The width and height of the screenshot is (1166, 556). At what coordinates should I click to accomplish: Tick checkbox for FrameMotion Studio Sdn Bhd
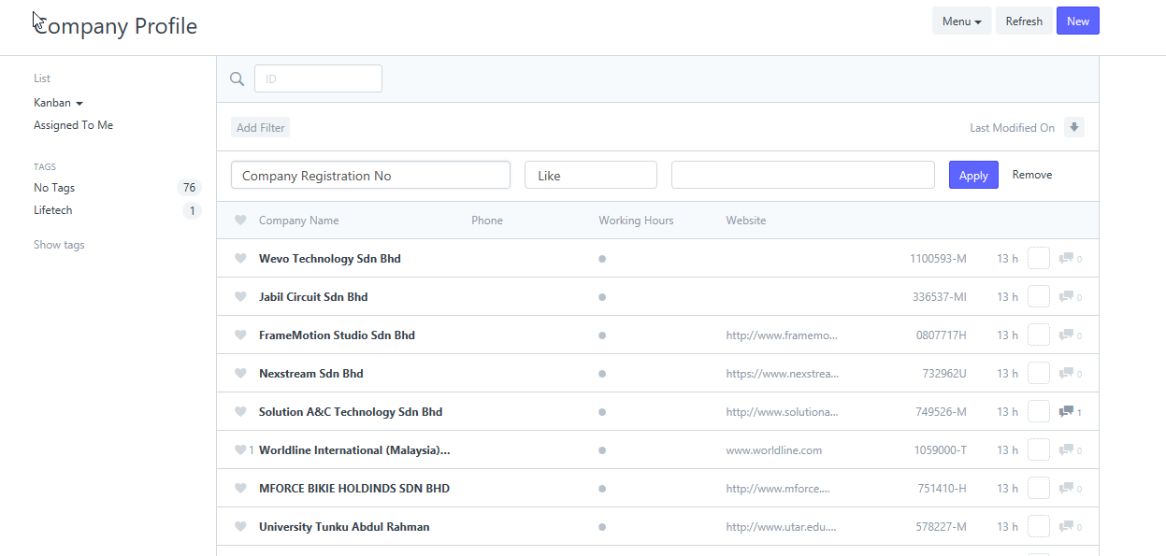[1039, 335]
